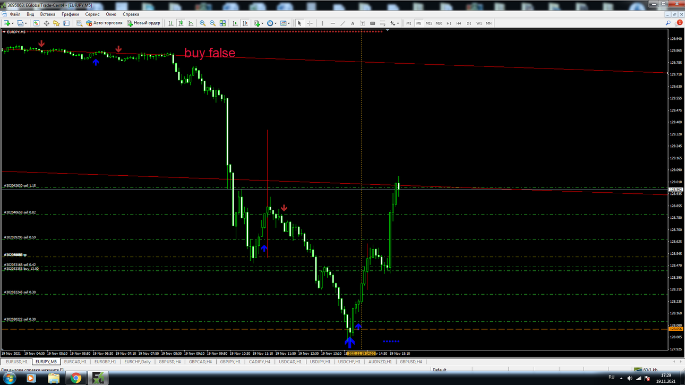Open the Сервис menu

92,14
